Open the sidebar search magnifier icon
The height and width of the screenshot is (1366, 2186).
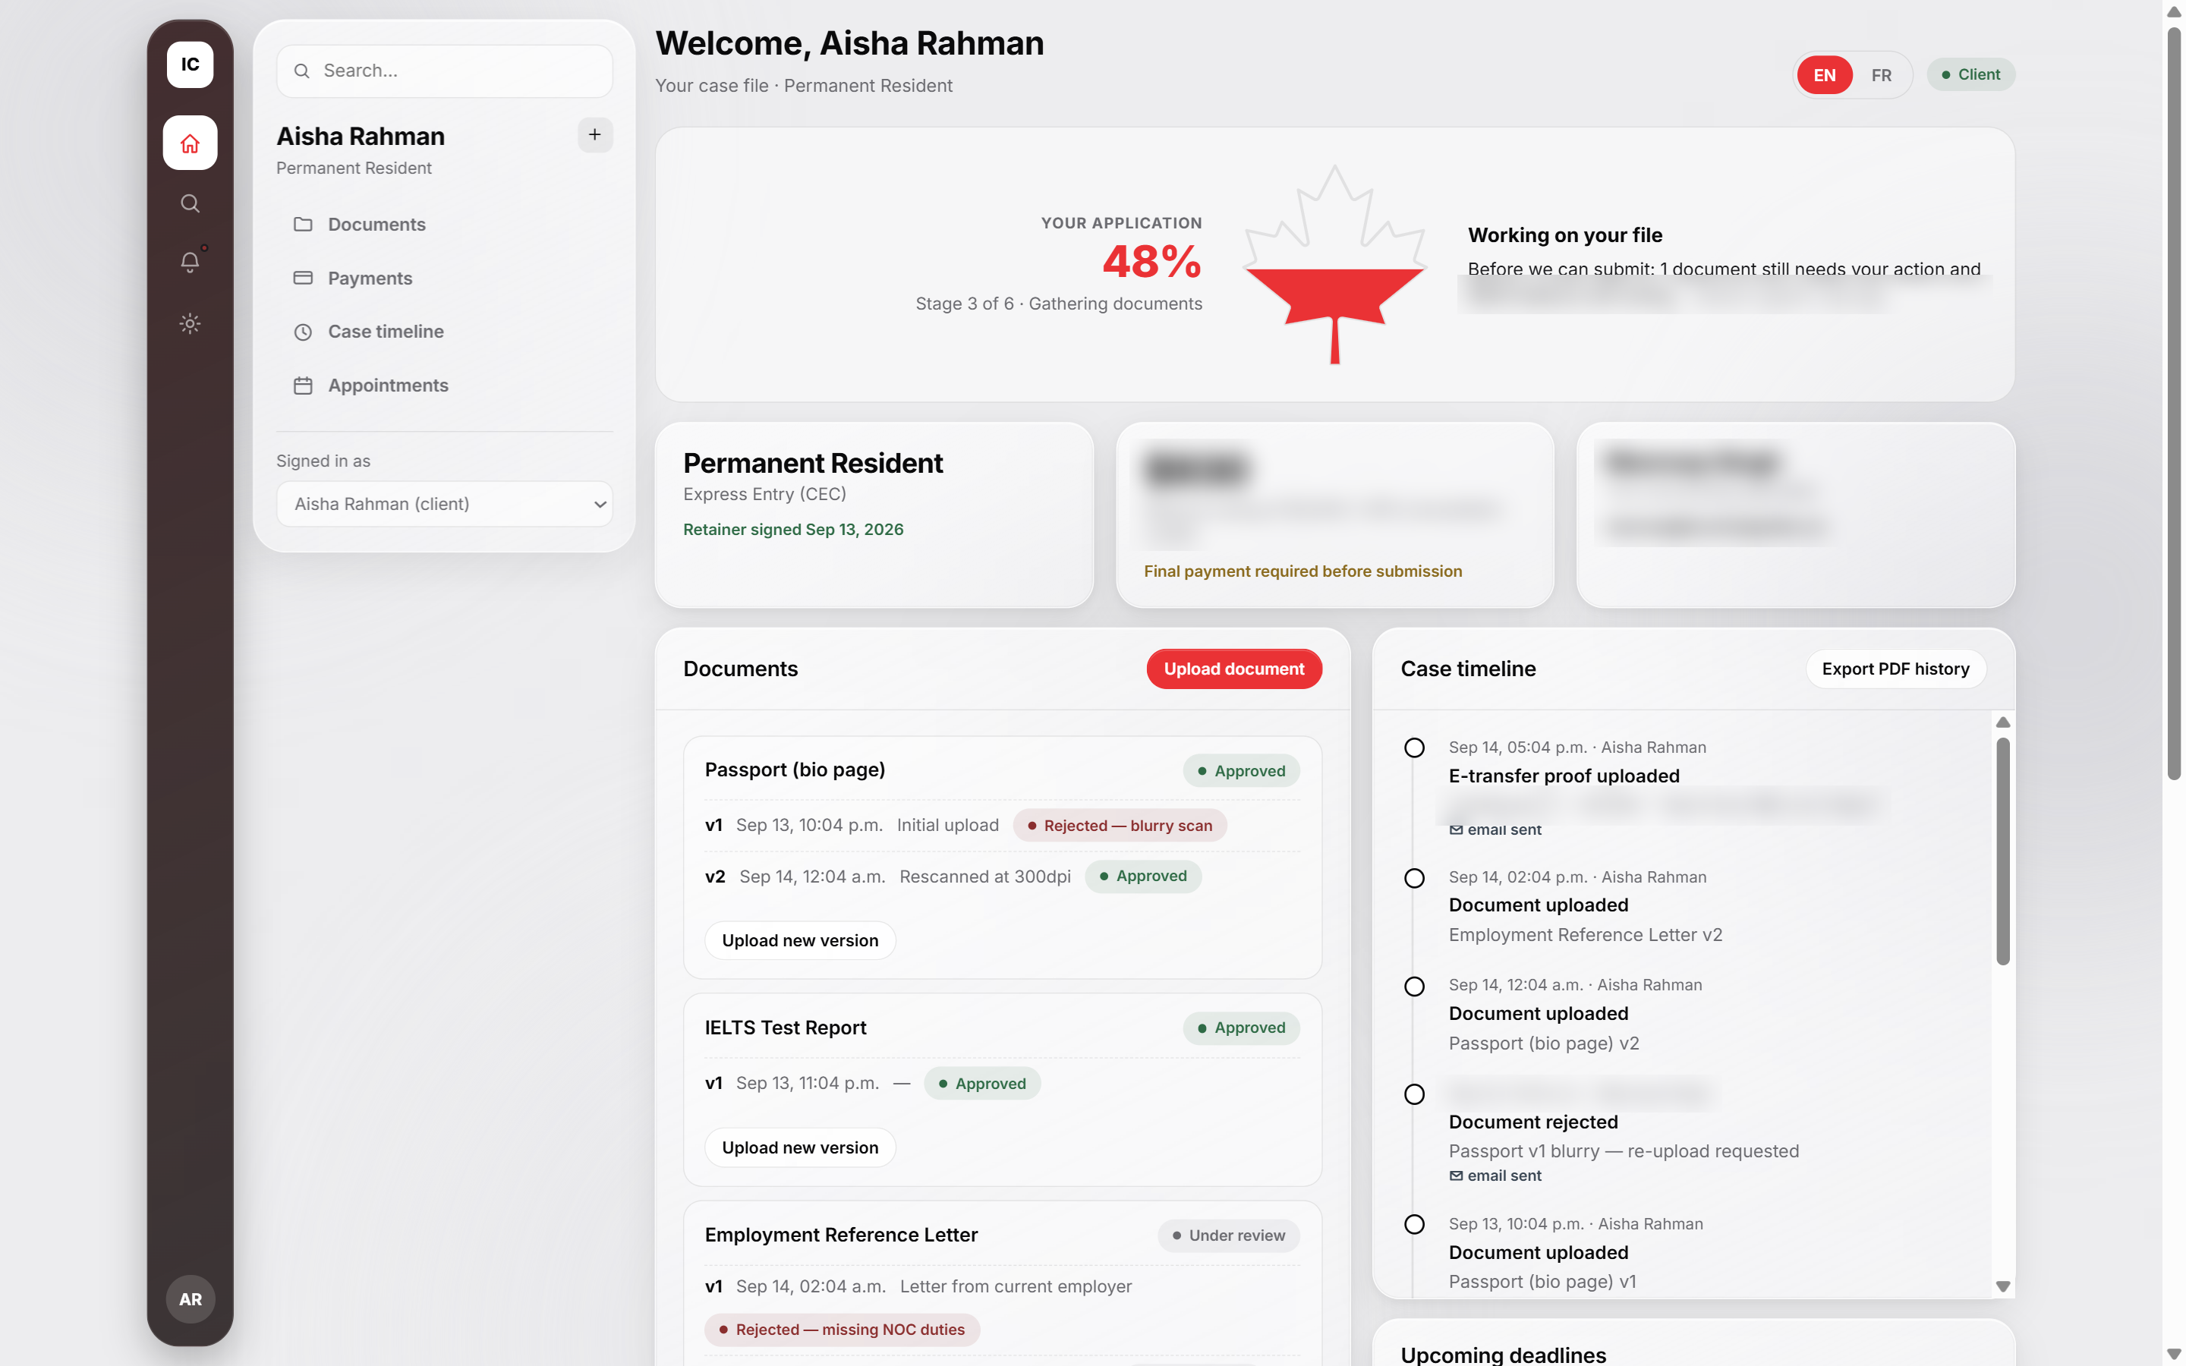click(x=190, y=203)
